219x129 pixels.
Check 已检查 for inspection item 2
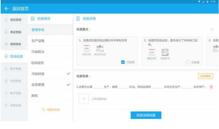[x=188, y=62]
